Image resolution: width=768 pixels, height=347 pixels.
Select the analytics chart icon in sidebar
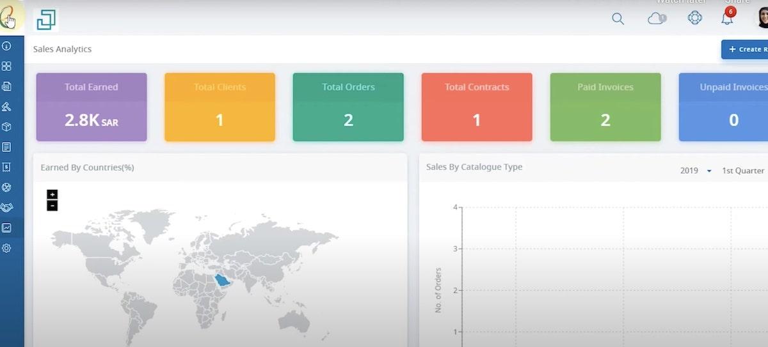coord(7,227)
